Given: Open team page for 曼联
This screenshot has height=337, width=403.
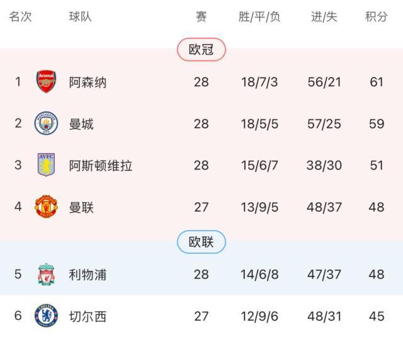Looking at the screenshot, I should coord(81,208).
